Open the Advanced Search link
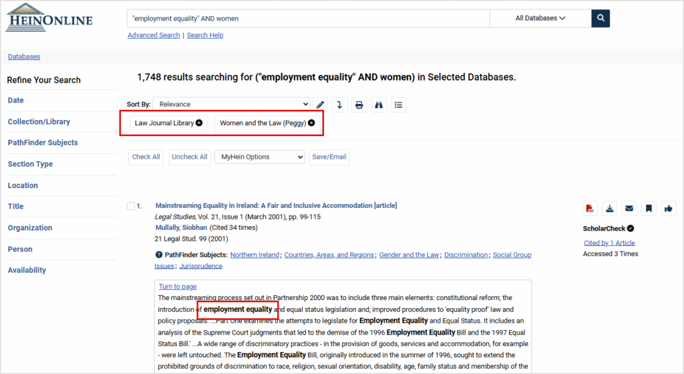Image resolution: width=684 pixels, height=374 pixels. pos(154,35)
